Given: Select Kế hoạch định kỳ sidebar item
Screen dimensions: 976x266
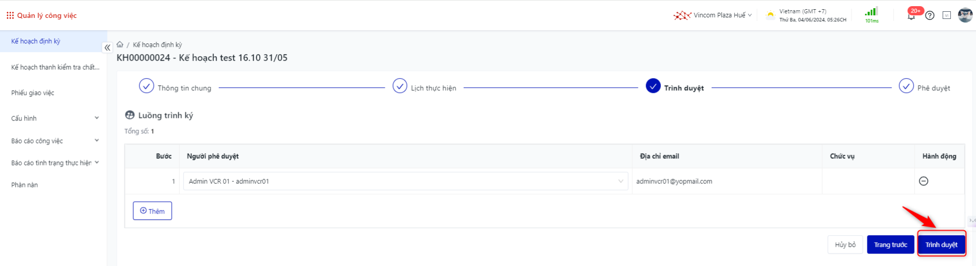Looking at the screenshot, I should pyautogui.click(x=36, y=41).
